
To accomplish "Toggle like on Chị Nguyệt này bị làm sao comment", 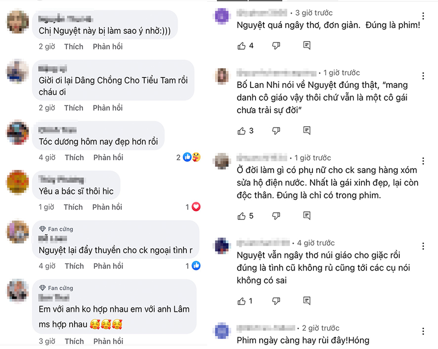I will point(74,46).
